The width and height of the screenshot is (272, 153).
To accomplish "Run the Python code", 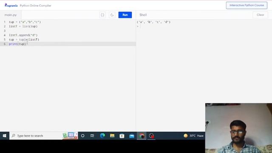I will click(x=125, y=15).
